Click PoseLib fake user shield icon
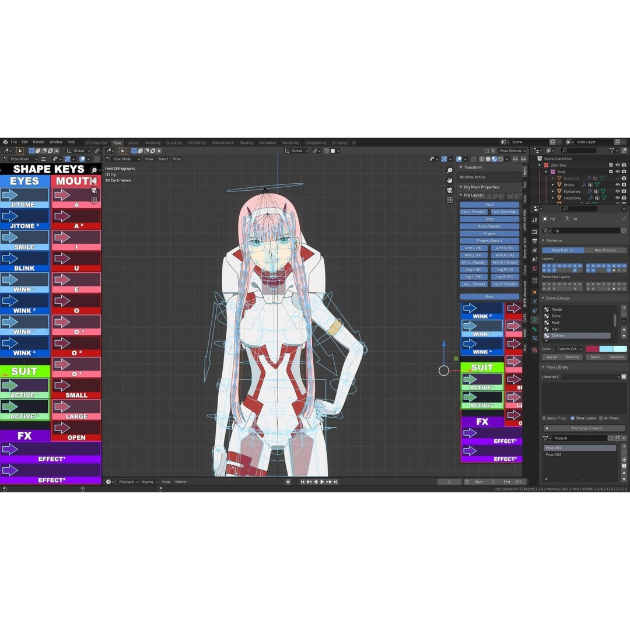Viewport: 630px width, 630px height. tap(611, 438)
